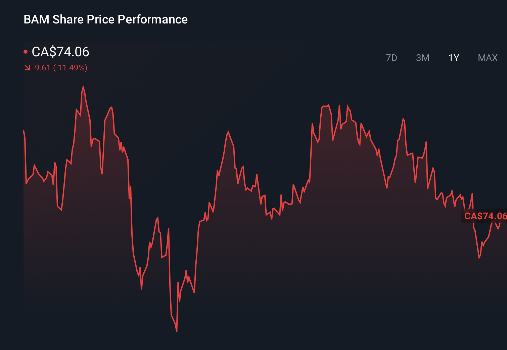
Task: Click the CA$74.06 price label on the chart
Action: (485, 216)
